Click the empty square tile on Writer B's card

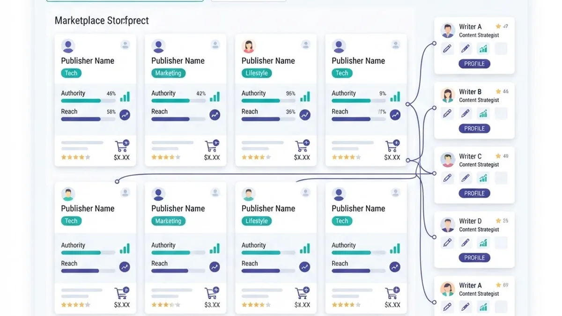(501, 113)
